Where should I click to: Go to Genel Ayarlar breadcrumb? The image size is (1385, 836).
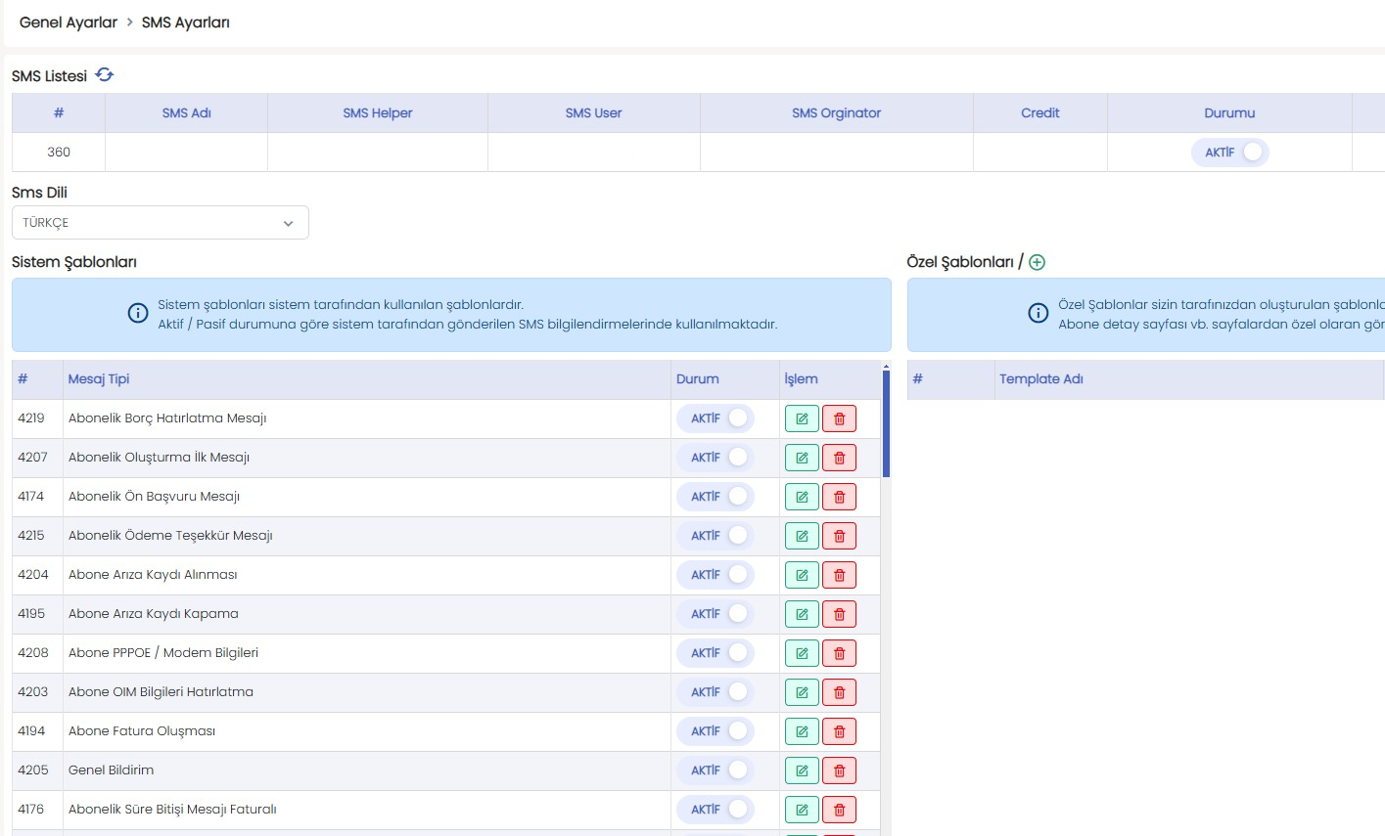point(69,22)
